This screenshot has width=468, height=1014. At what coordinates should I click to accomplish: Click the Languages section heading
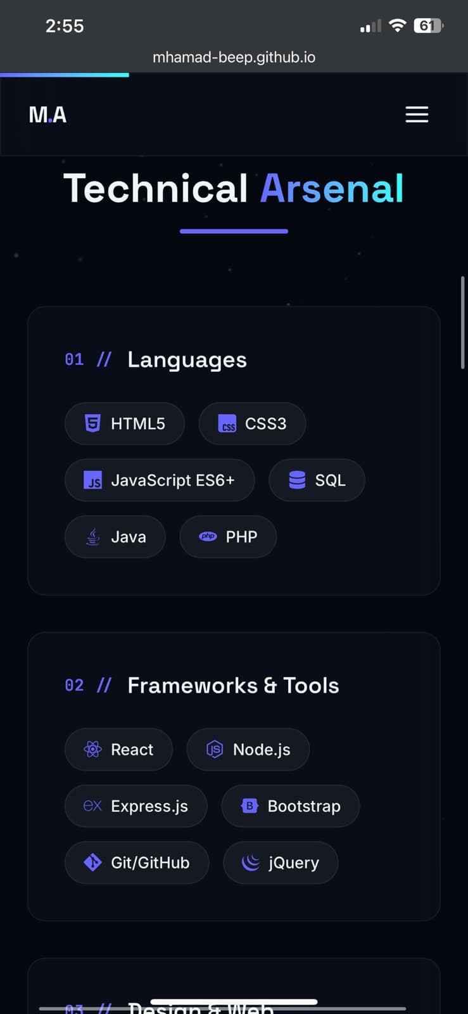[x=187, y=360]
